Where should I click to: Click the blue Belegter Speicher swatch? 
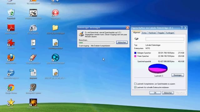tap(135, 53)
